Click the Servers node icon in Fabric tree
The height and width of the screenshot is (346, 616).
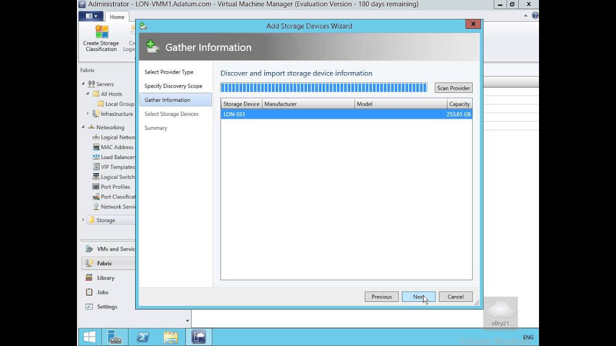[x=91, y=84]
